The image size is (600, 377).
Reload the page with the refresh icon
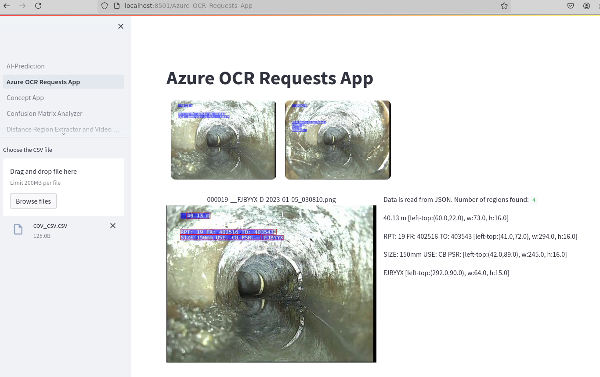(x=38, y=6)
